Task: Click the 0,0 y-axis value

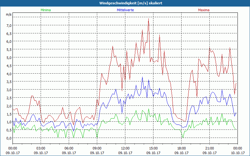Action: pos(9,138)
